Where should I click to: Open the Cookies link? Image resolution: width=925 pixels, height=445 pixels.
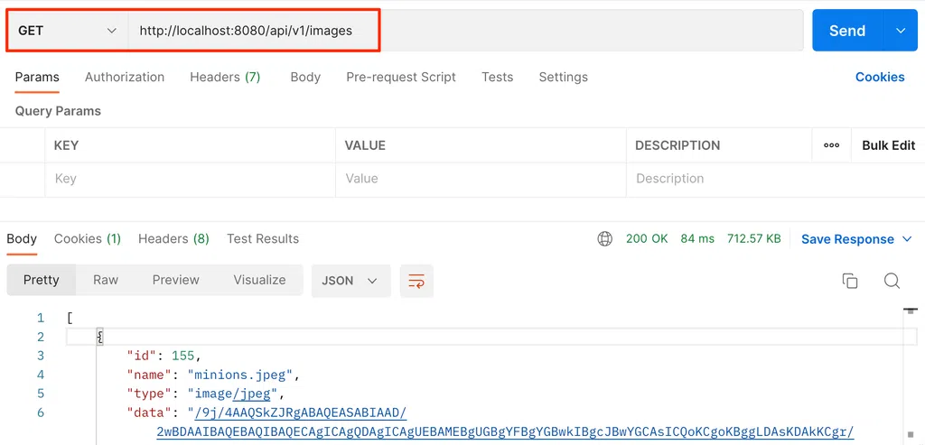880,78
